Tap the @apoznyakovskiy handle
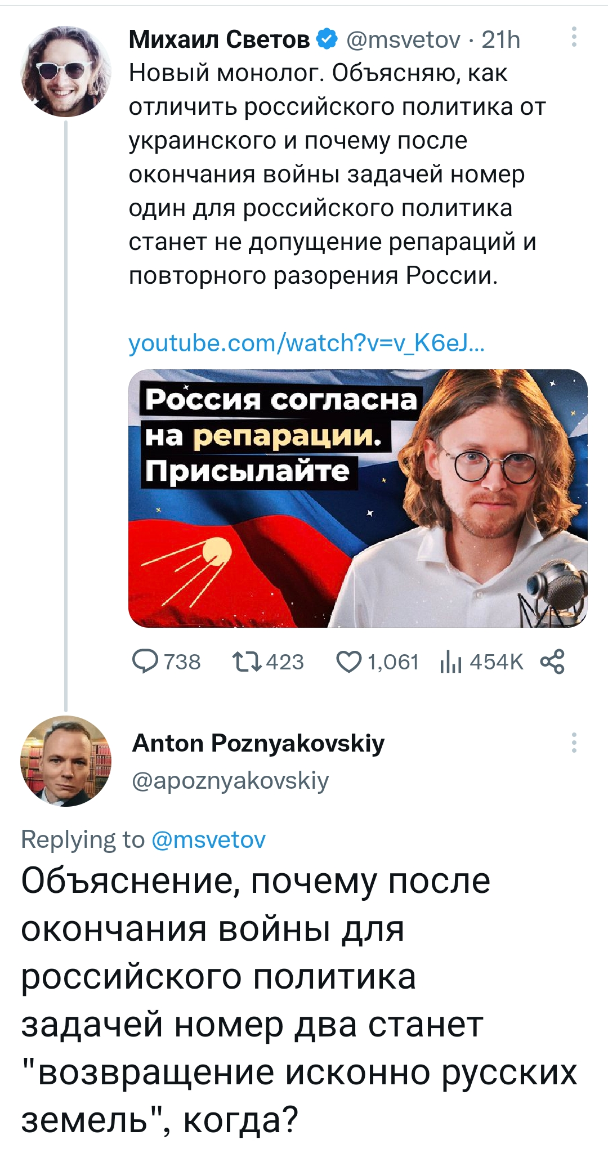The height and width of the screenshot is (1153, 608). click(230, 781)
